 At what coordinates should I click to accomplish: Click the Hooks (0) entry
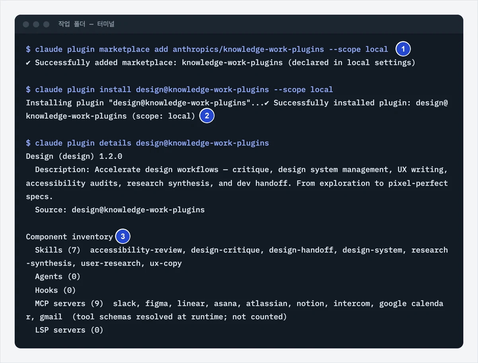[55, 290]
